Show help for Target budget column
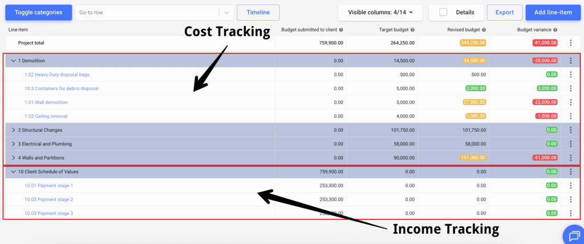 (413, 30)
